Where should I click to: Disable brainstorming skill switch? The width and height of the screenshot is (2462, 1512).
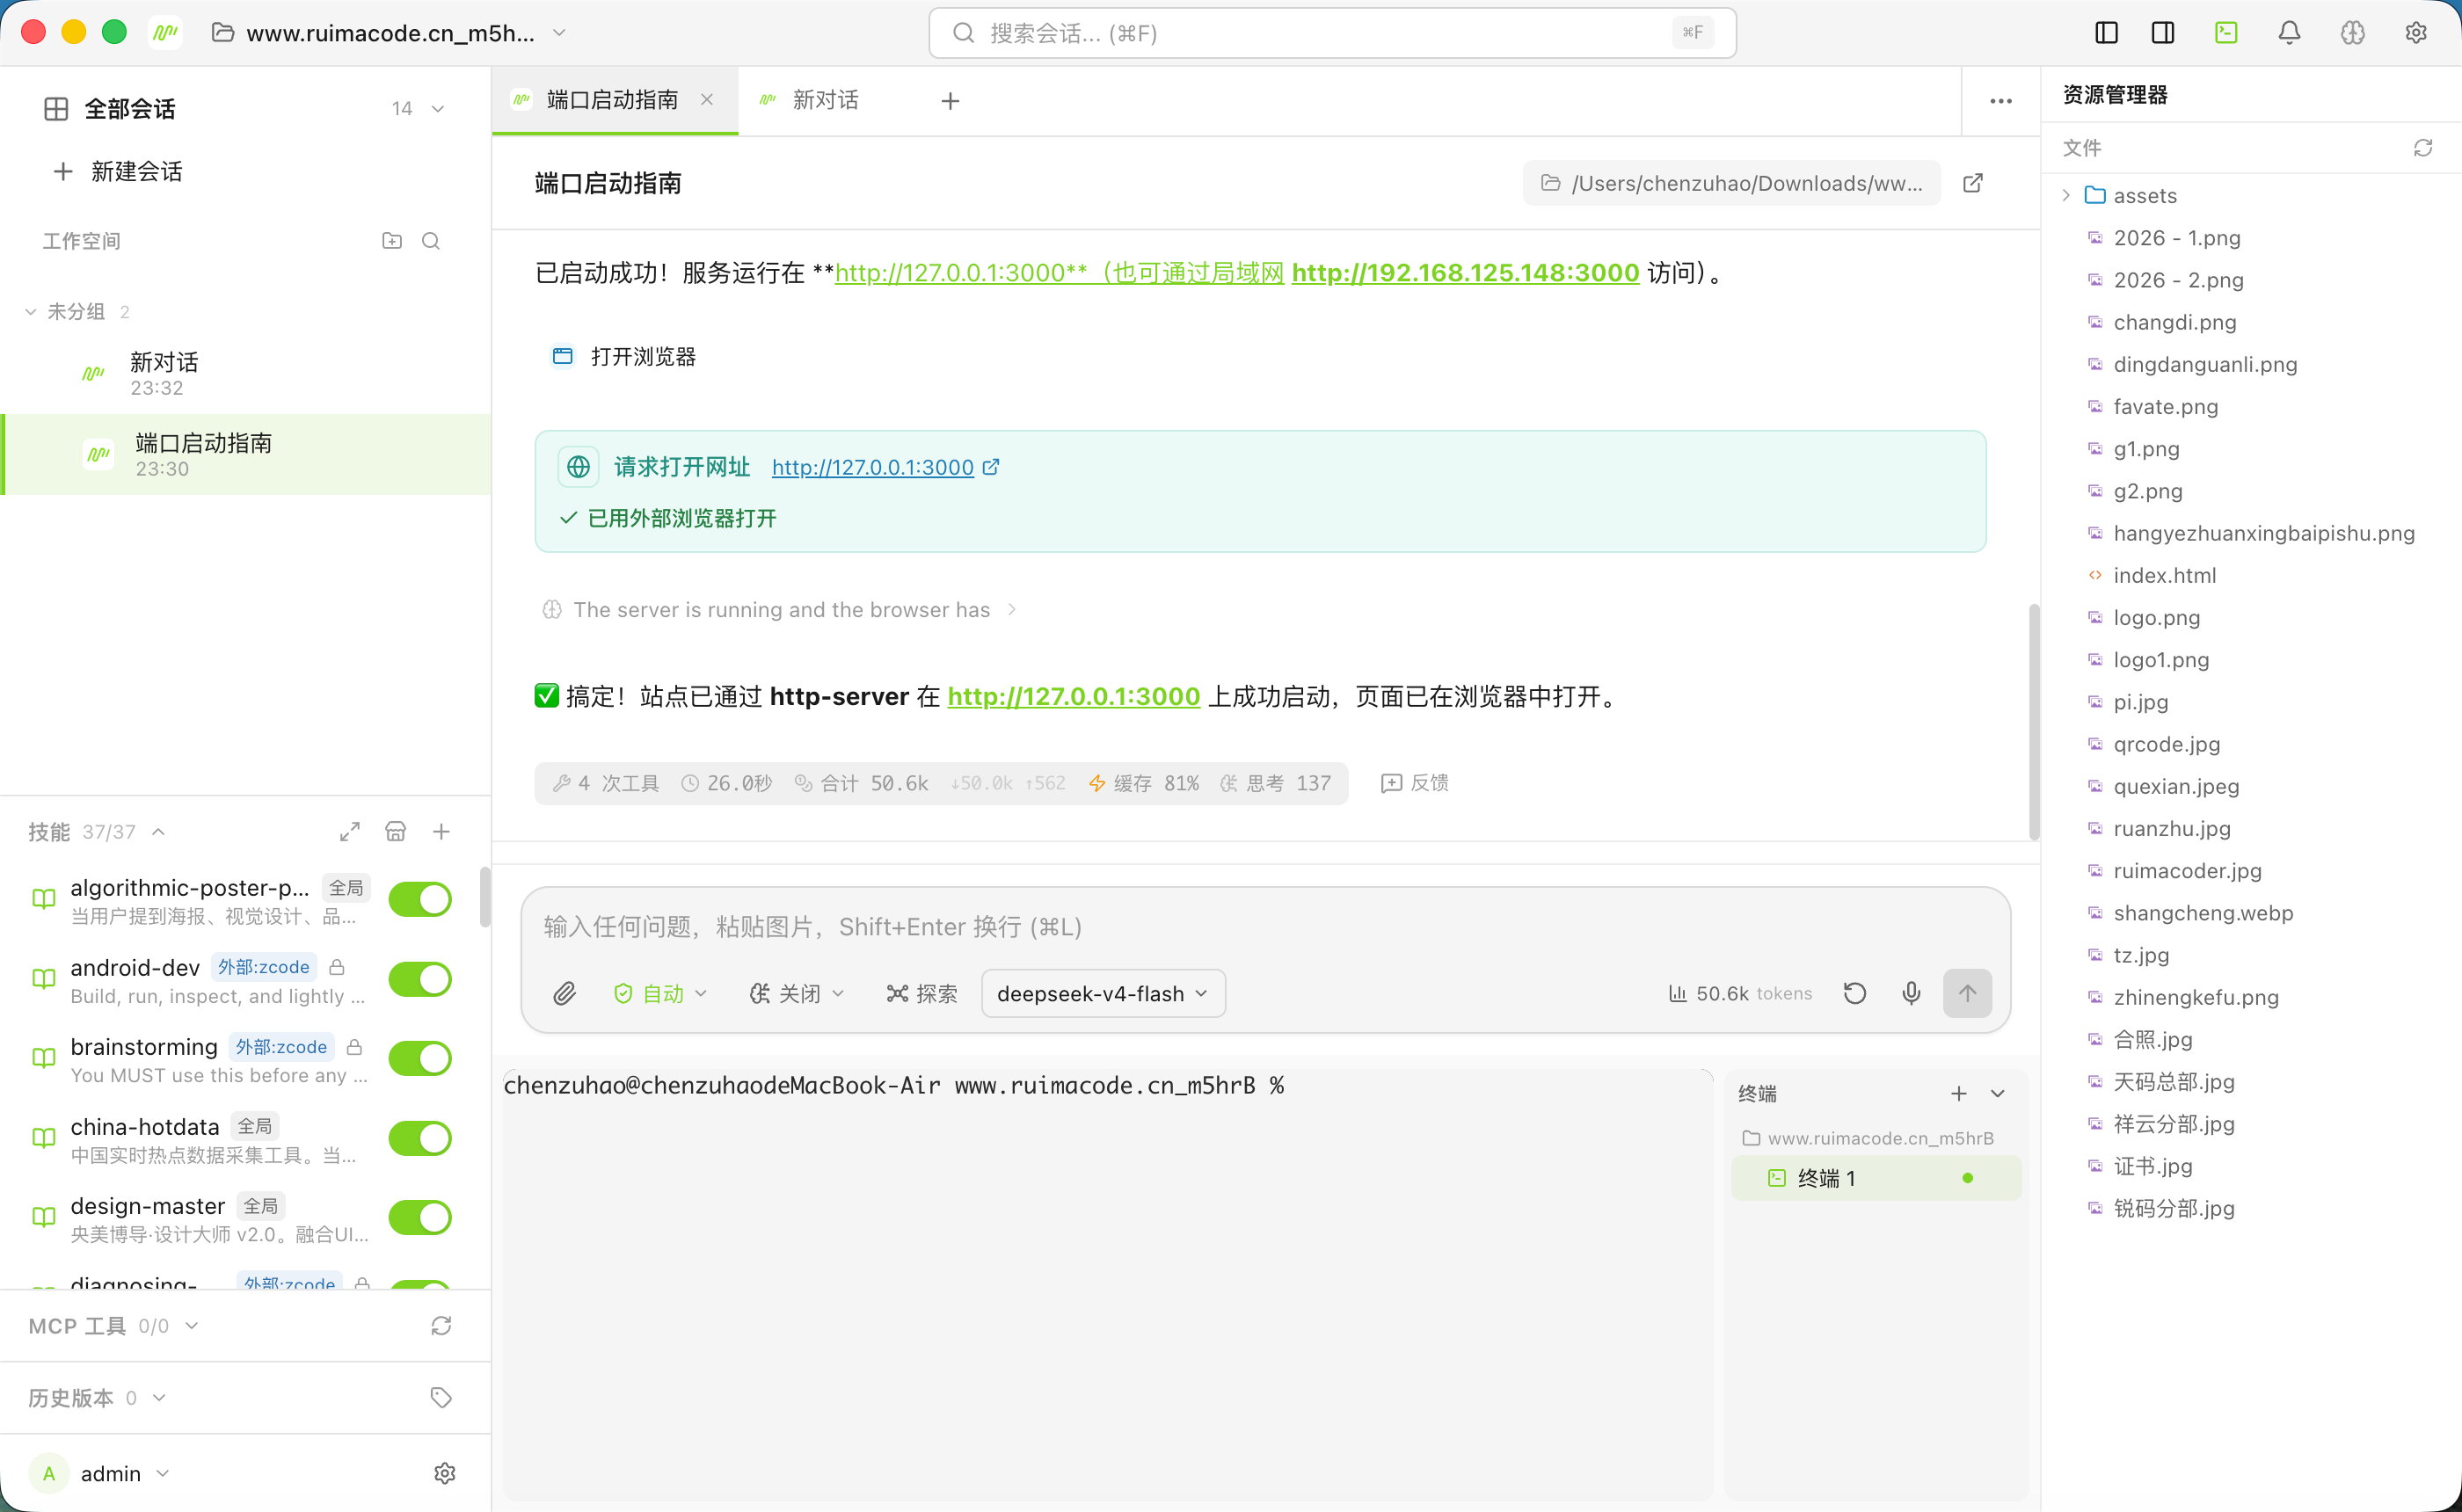pos(420,1058)
